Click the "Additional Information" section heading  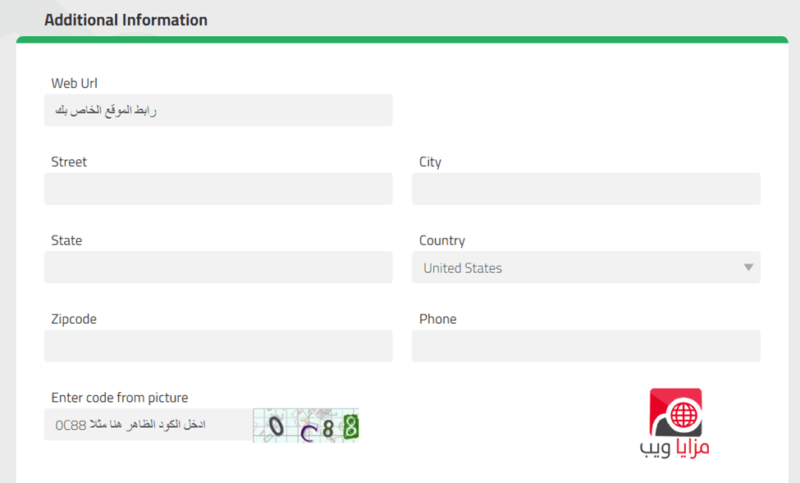pyautogui.click(x=126, y=20)
